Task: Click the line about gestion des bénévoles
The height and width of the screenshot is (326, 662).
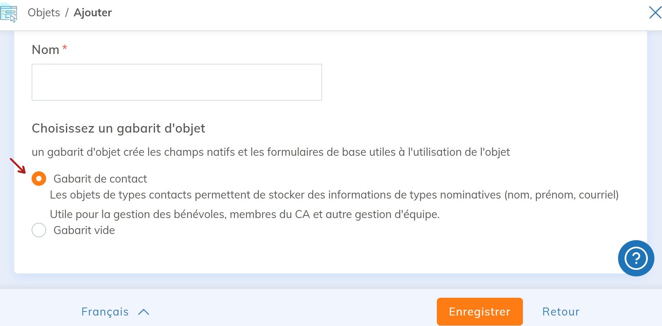Action: point(245,214)
